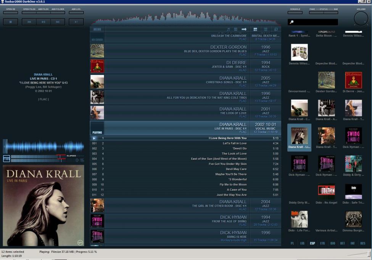
Task: Collapse the playing Live in Paris album group
Action: pyautogui.click(x=185, y=128)
